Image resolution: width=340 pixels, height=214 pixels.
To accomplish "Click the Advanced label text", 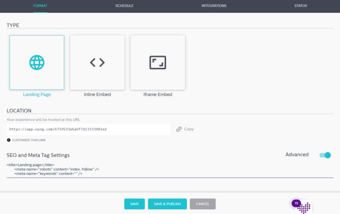I will pos(297,155).
